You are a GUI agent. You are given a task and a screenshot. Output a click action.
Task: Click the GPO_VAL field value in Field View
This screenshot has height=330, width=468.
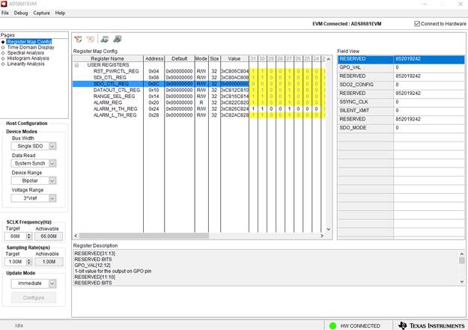click(x=429, y=67)
